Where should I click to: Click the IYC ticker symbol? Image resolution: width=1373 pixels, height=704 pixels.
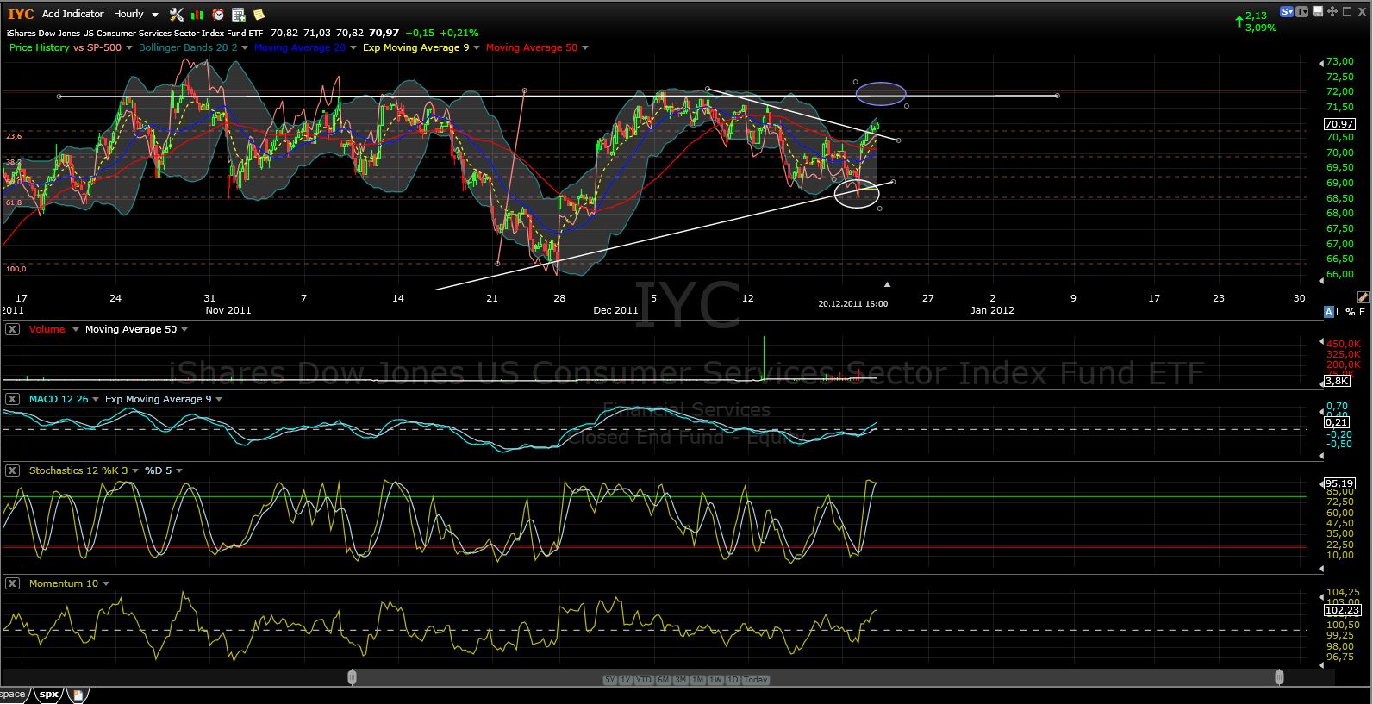(x=21, y=14)
